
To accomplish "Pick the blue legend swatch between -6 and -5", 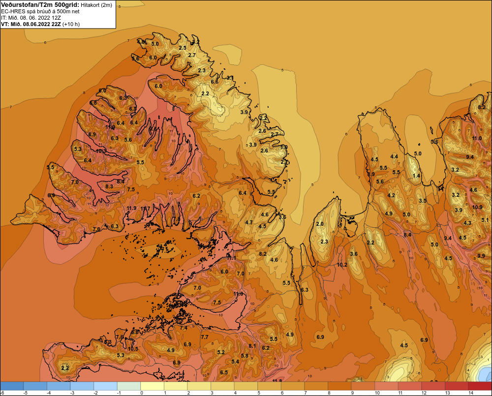I will pos(12,386).
